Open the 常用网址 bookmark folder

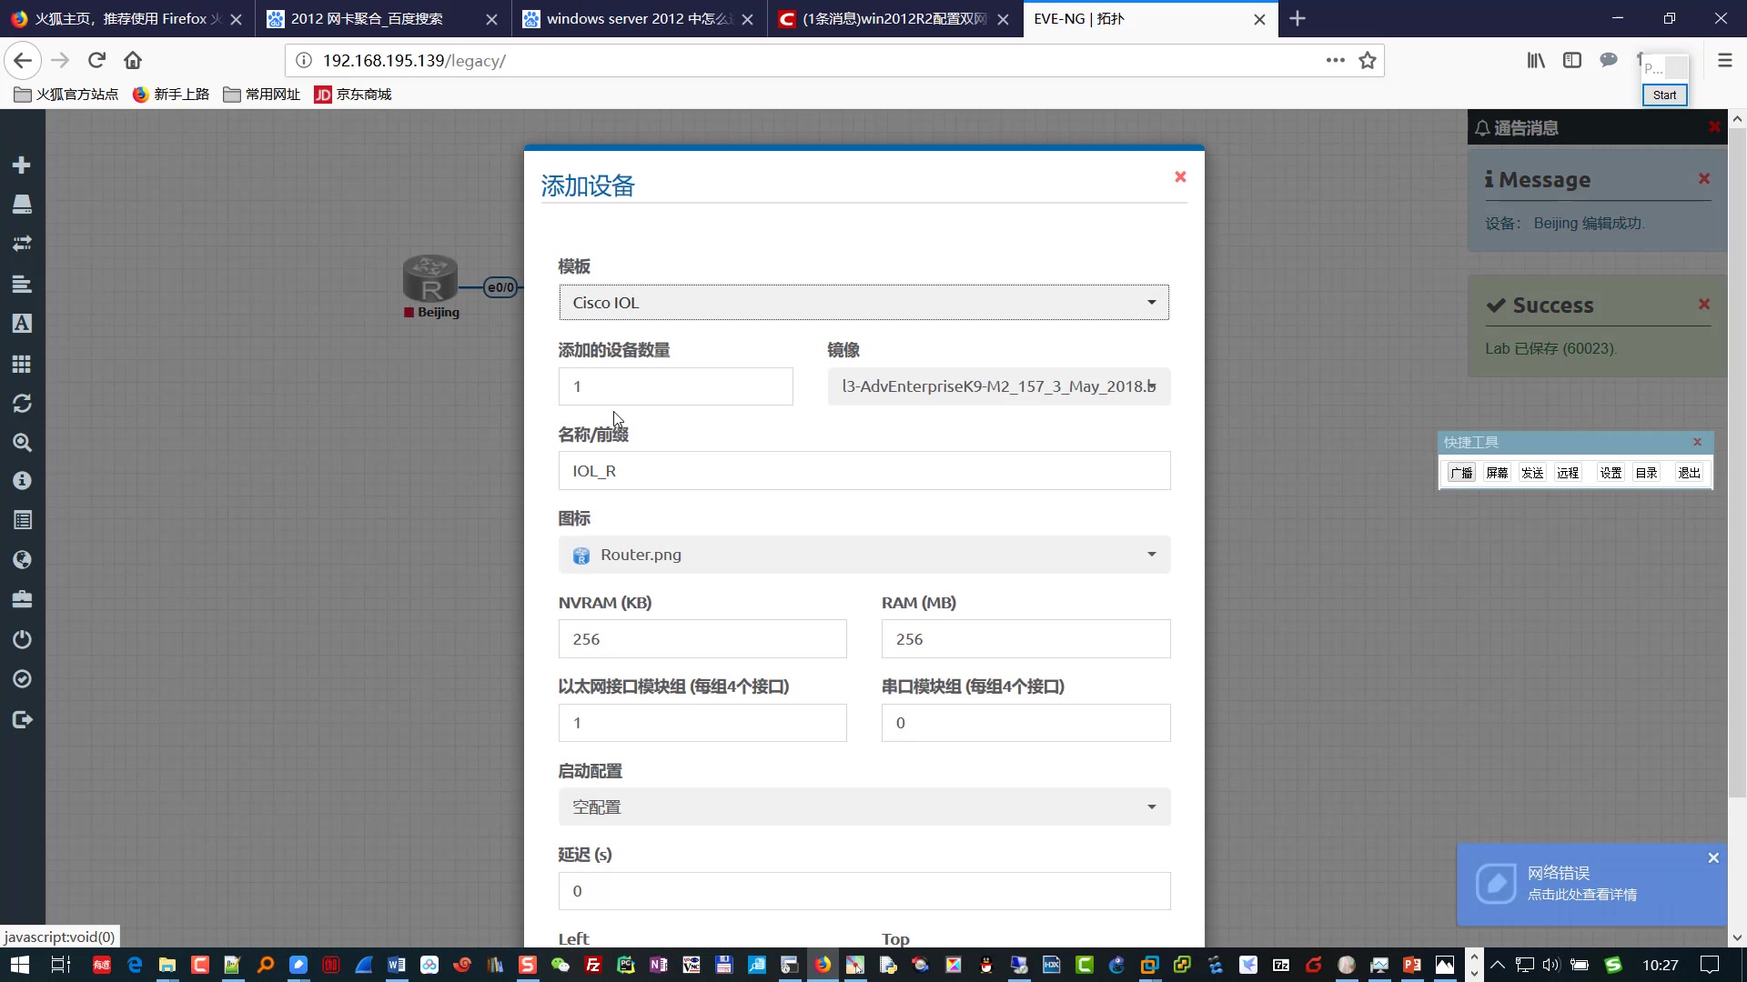coord(262,94)
